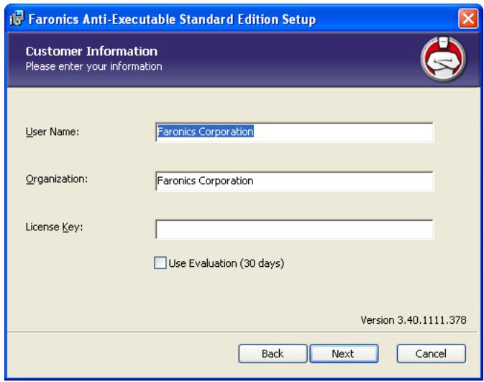Click into the License Key field

pos(295,229)
